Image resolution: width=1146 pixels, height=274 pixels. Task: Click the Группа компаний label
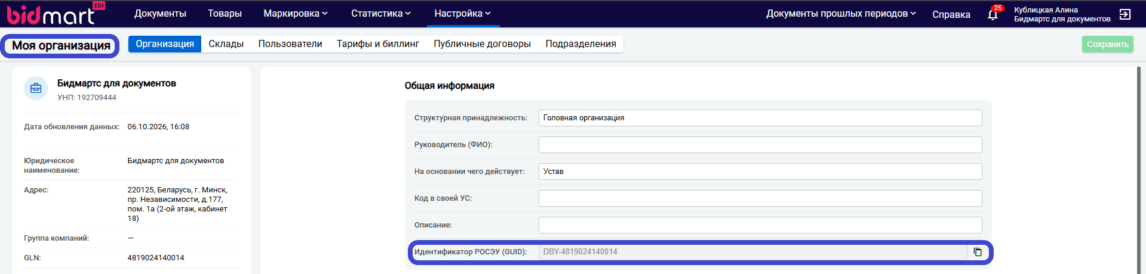pyautogui.click(x=56, y=238)
